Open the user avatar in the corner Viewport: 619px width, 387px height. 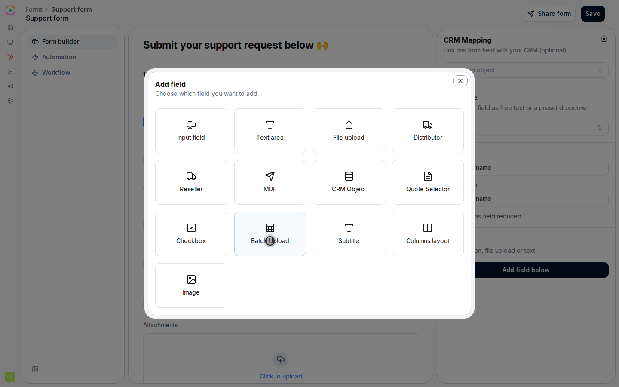pos(10,377)
